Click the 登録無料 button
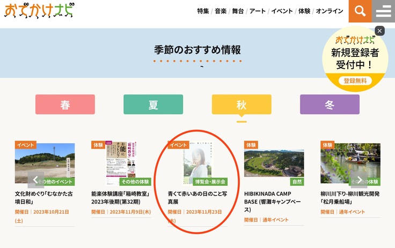 click(355, 81)
